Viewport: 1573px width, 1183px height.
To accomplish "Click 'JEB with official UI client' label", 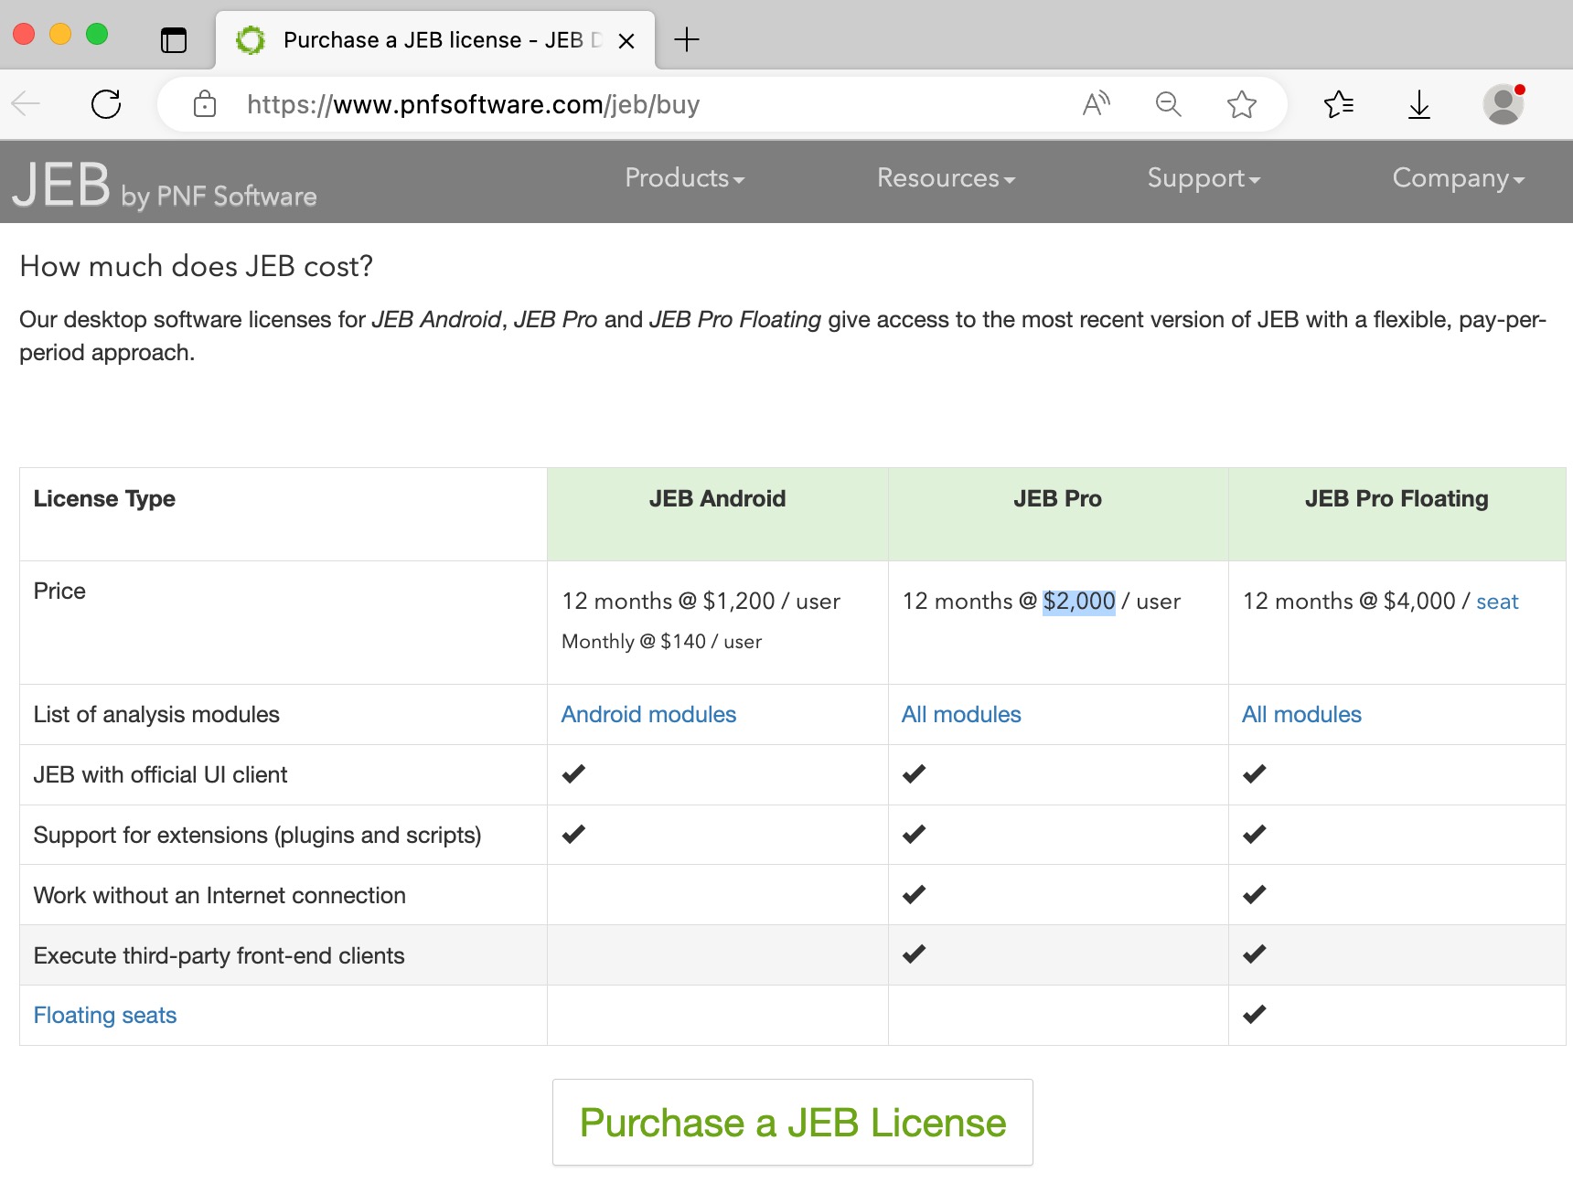I will (x=160, y=774).
